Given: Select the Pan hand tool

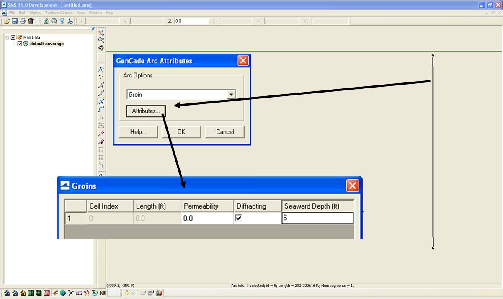Looking at the screenshot, I should pos(101,48).
